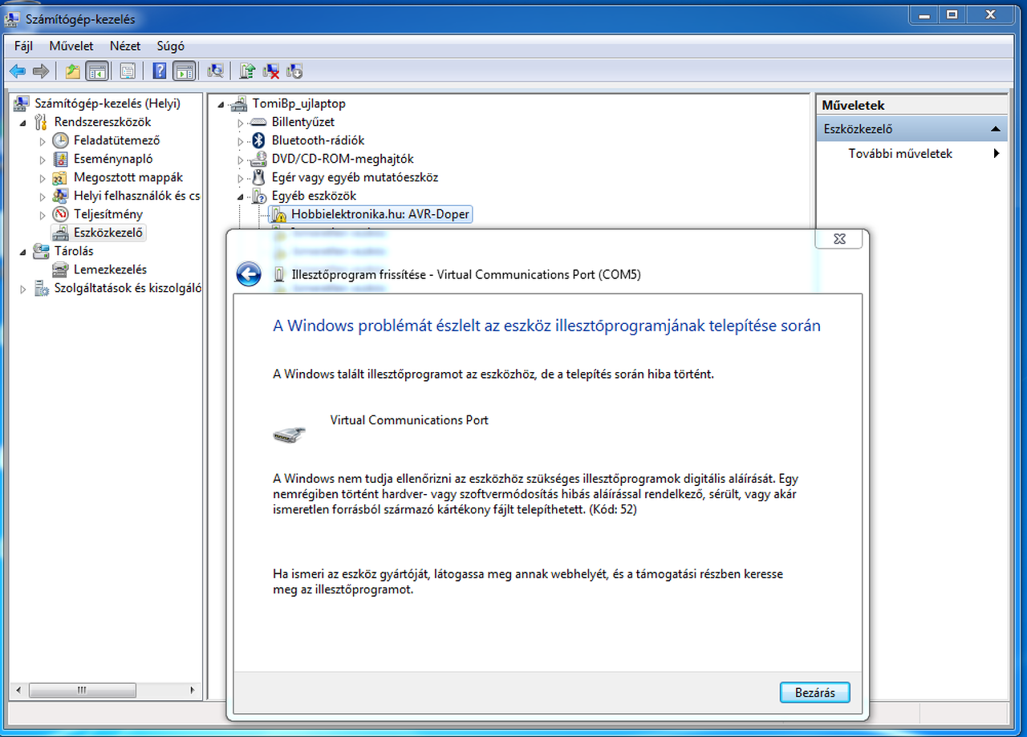
Task: Click the left tree's horizontal scrollbar thumb
Action: (x=81, y=690)
